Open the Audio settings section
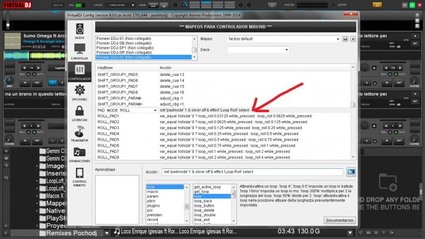Image resolution: width=425 pixels, height=239 pixels. click(79, 32)
